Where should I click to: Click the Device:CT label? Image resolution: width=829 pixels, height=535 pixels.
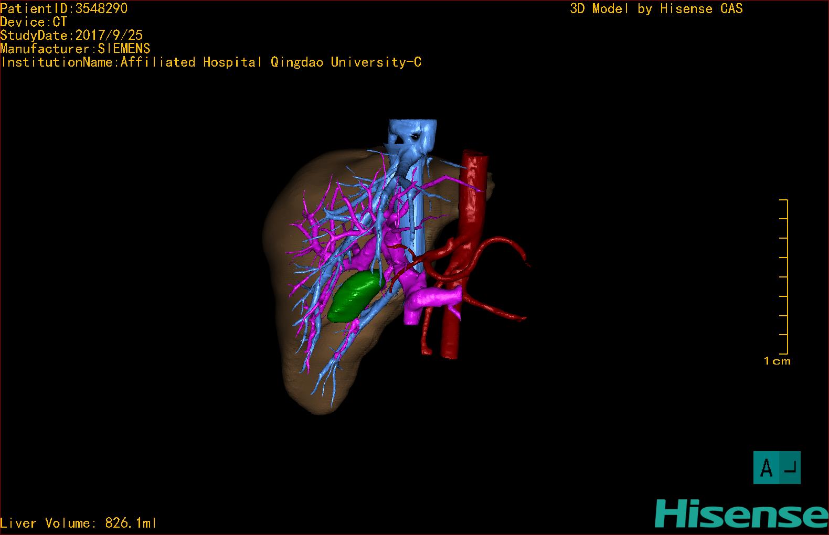(x=34, y=22)
